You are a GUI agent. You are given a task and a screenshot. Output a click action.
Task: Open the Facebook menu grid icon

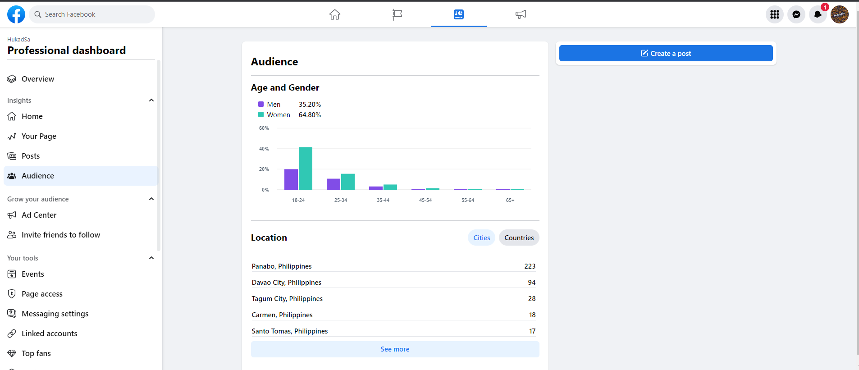click(774, 14)
